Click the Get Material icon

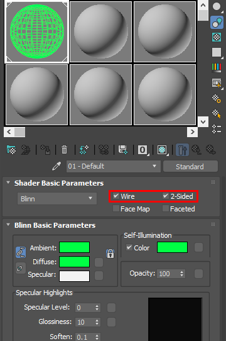[11, 150]
